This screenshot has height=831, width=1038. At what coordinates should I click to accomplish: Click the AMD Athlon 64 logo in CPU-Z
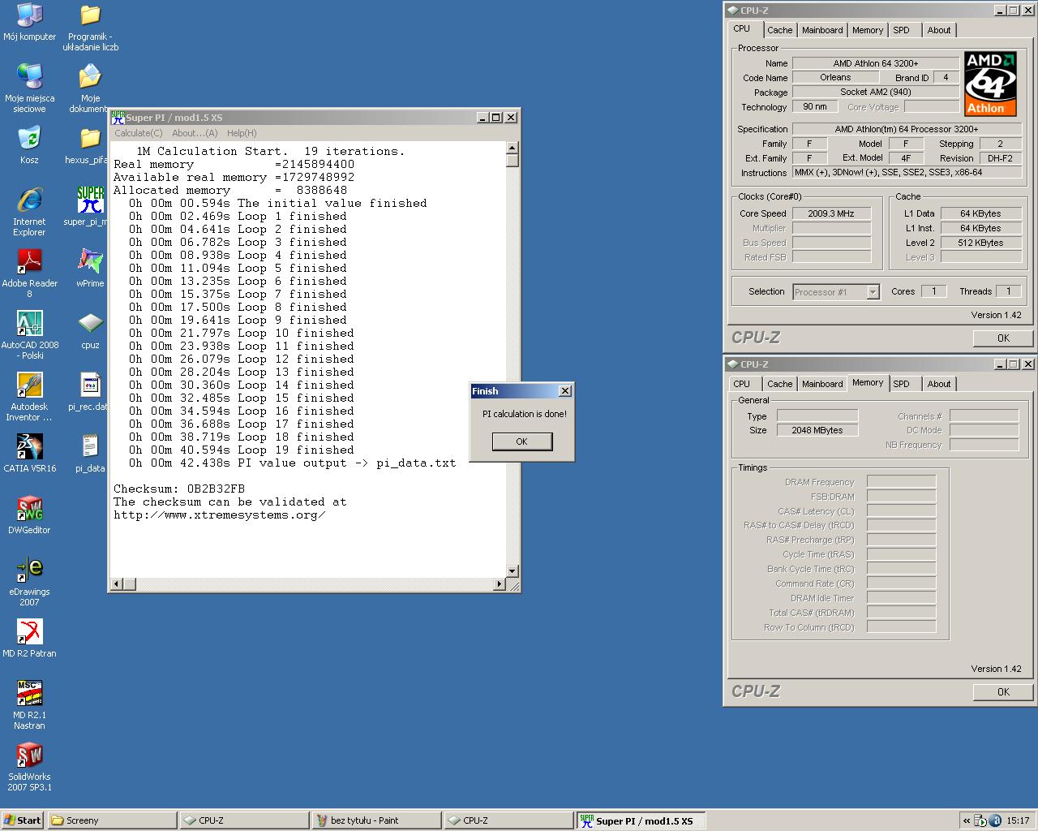990,84
